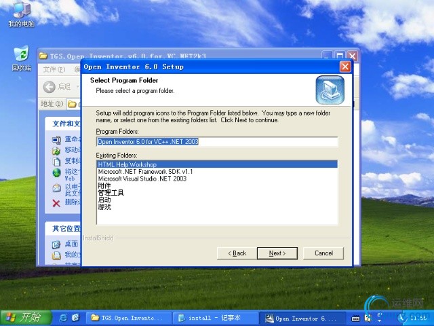Close the TGS Explorer window
The height and width of the screenshot is (326, 434).
click(x=353, y=56)
